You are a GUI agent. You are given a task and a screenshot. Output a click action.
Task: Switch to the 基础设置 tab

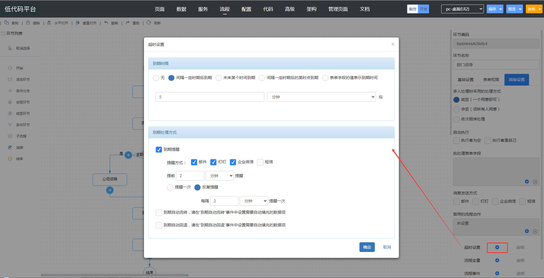[465, 80]
